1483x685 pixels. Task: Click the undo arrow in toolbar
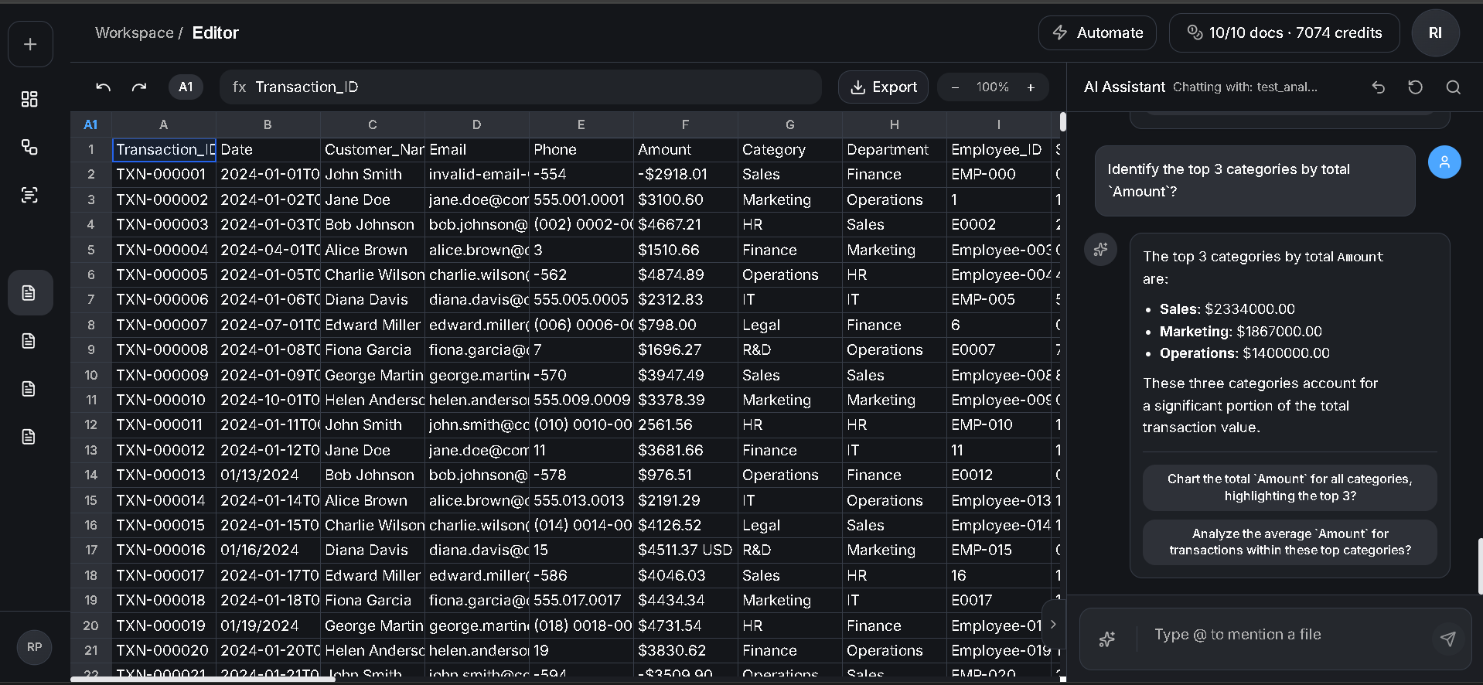tap(103, 87)
